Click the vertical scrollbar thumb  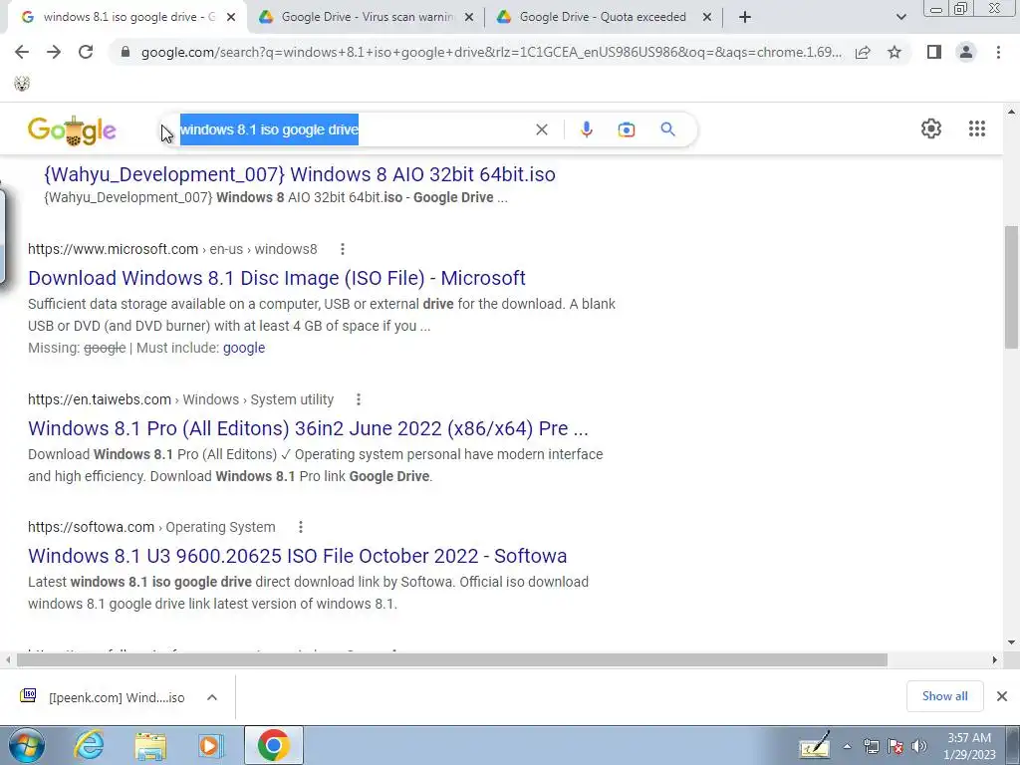(1011, 287)
